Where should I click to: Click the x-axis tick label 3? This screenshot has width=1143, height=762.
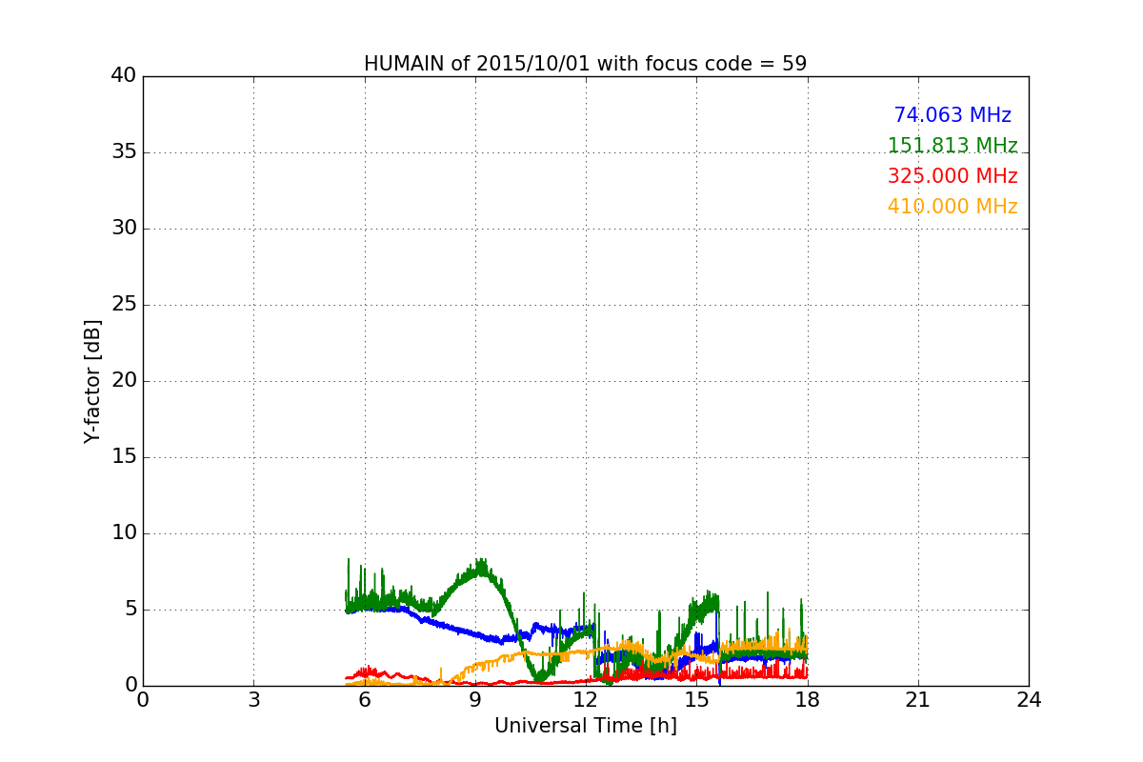pyautogui.click(x=253, y=699)
